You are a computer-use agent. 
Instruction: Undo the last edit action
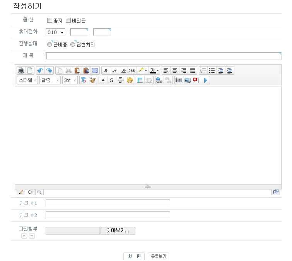[40, 70]
